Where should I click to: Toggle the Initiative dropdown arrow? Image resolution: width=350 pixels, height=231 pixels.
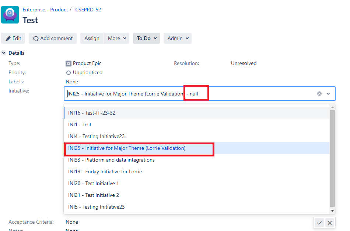pyautogui.click(x=328, y=94)
